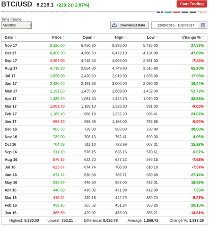Click the Date column sort arrows
The width and height of the screenshot is (210, 227).
click(x=15, y=37)
